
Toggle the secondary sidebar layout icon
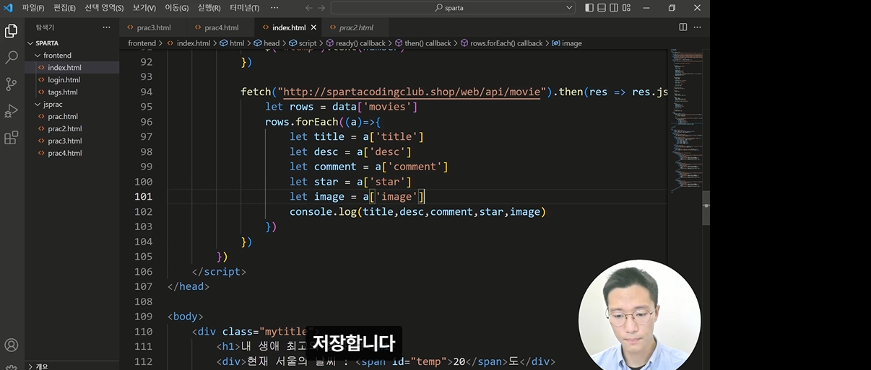(614, 8)
